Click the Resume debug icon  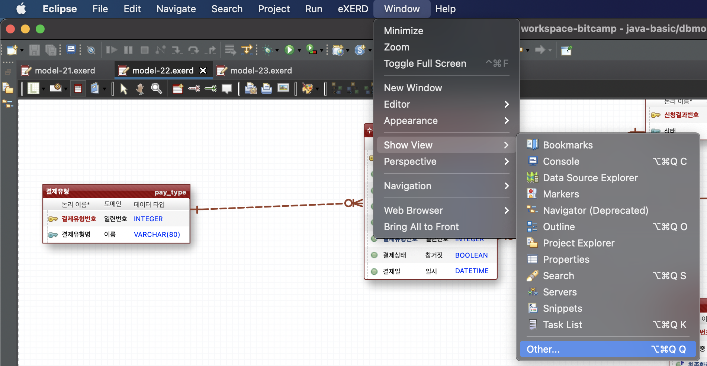pyautogui.click(x=112, y=50)
